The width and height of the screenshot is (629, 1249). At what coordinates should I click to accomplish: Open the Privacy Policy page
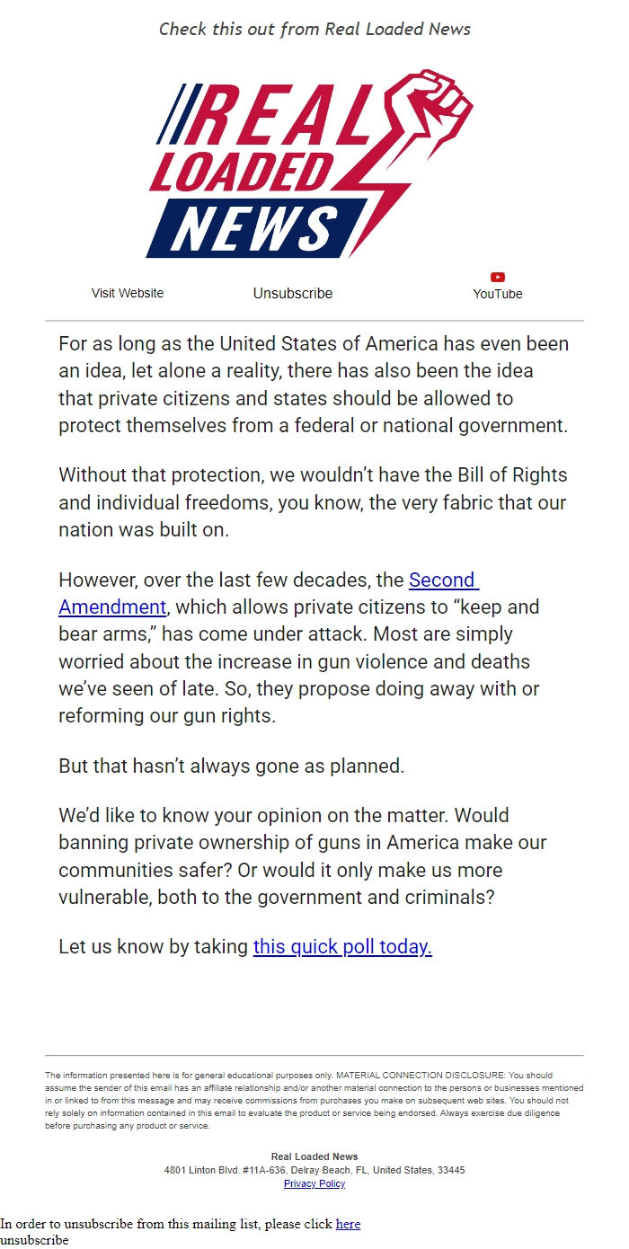[x=314, y=1183]
